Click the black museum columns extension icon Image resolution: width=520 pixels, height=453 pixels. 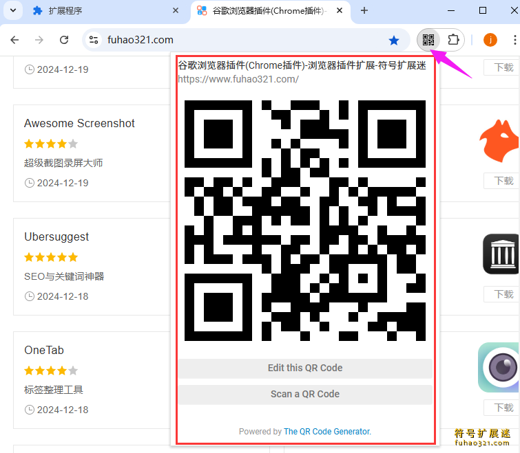coord(501,254)
